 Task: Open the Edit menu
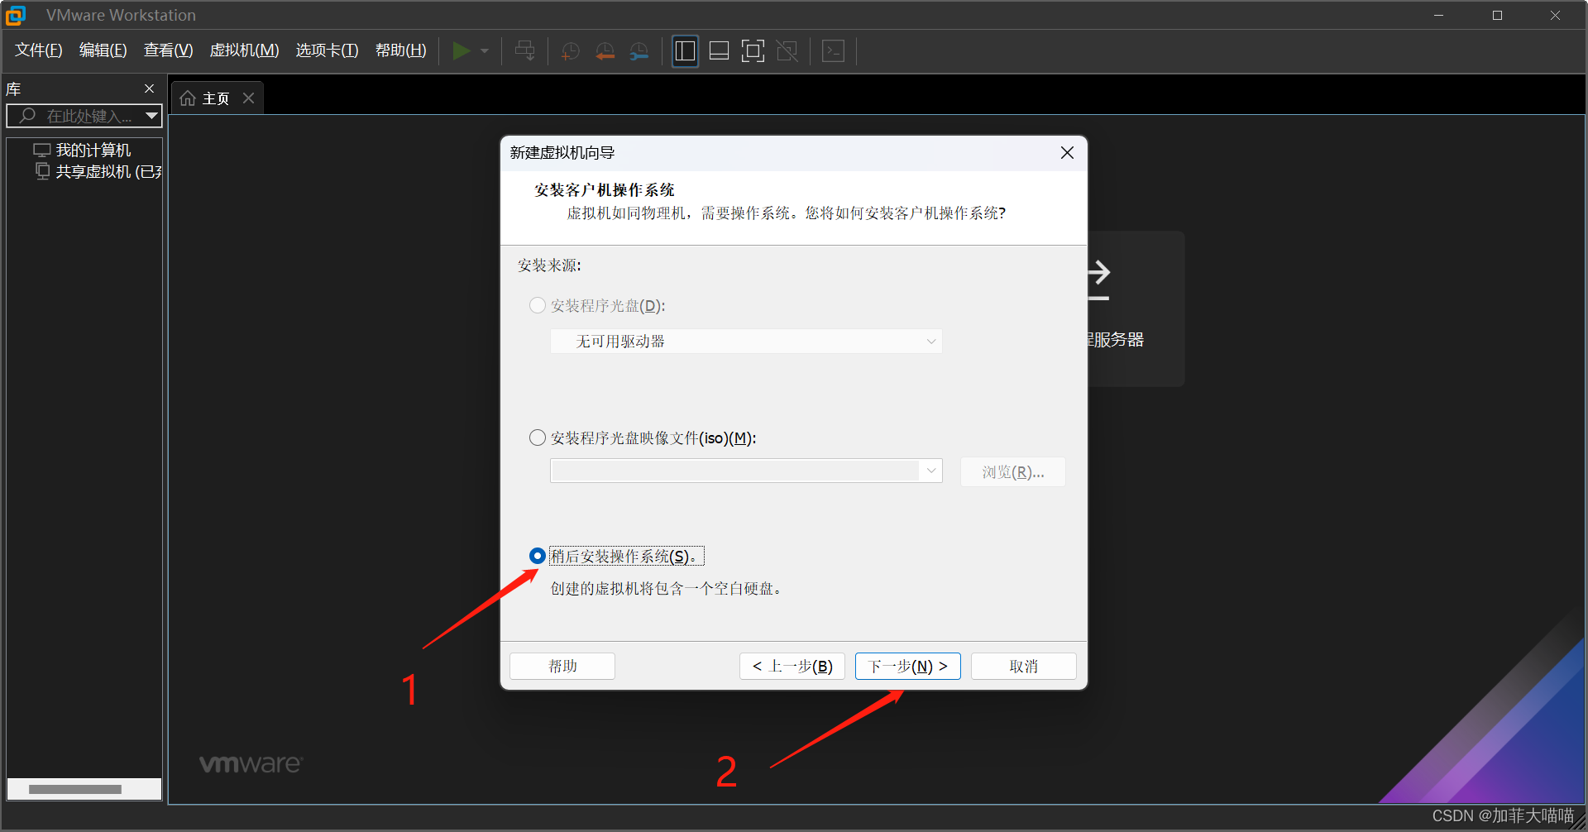tap(103, 50)
